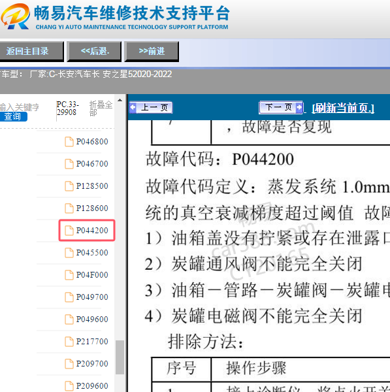
Task: Click sidebar scrollbar up arrow
Action: (x=120, y=100)
